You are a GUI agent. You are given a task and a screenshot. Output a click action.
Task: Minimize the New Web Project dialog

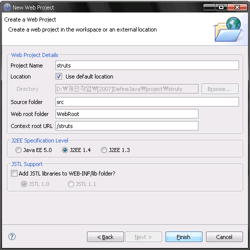209,7
